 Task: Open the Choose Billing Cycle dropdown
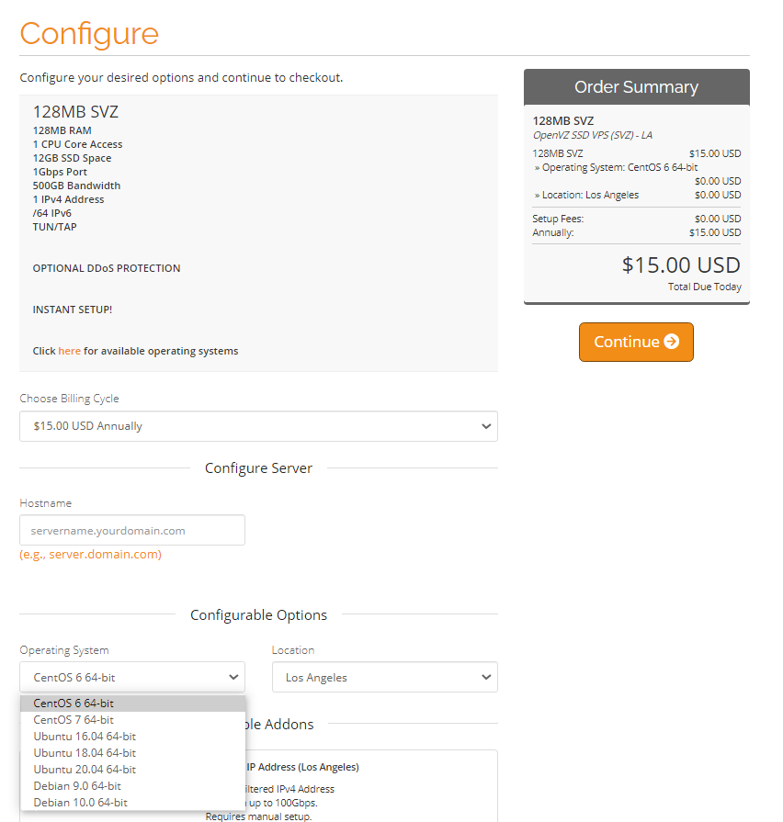258,426
